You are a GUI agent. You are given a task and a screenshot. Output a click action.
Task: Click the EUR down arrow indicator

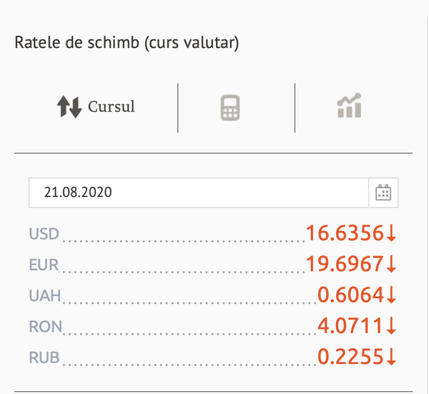(x=392, y=264)
